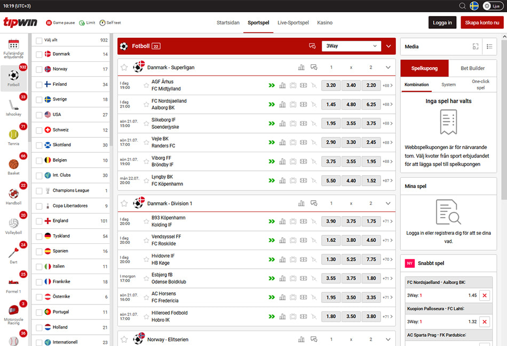Remove FC Nordsjaelland - Aalborg BK quick bet
The height and width of the screenshot is (346, 507).
pyautogui.click(x=485, y=295)
